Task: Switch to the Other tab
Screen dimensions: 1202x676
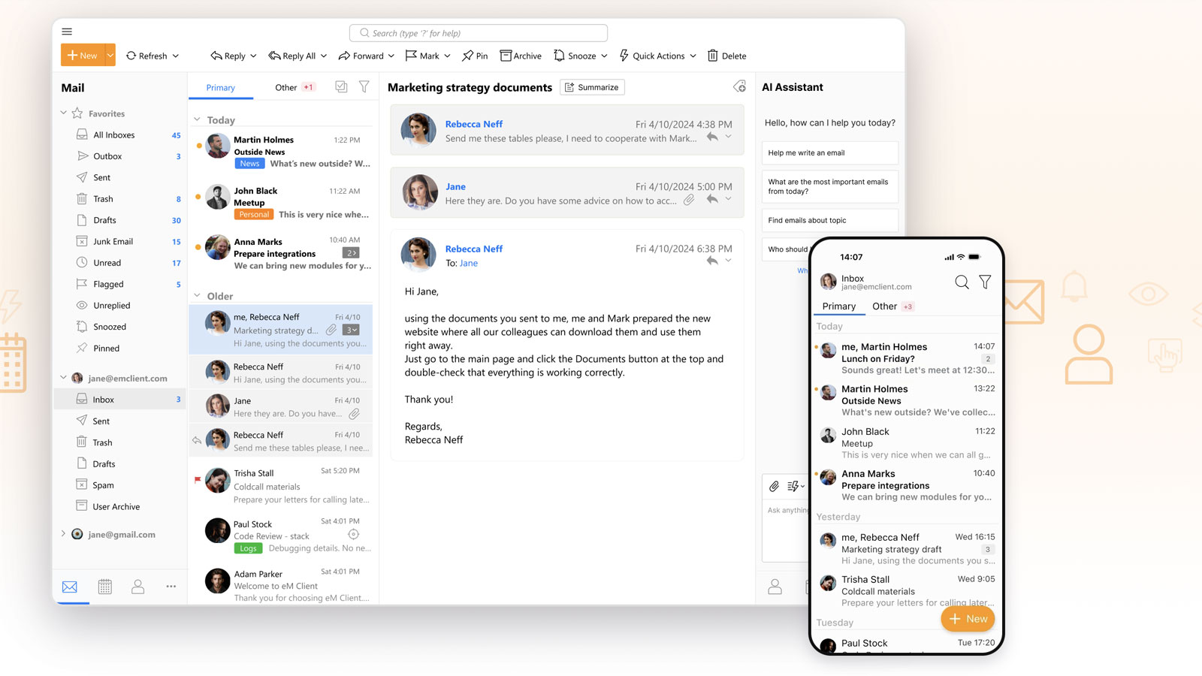Action: pyautogui.click(x=285, y=87)
